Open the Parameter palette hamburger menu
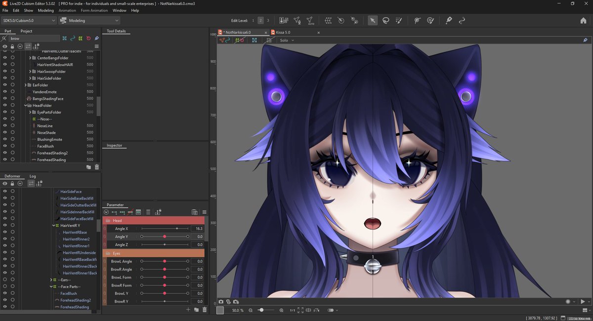This screenshot has height=321, width=593. [x=204, y=212]
